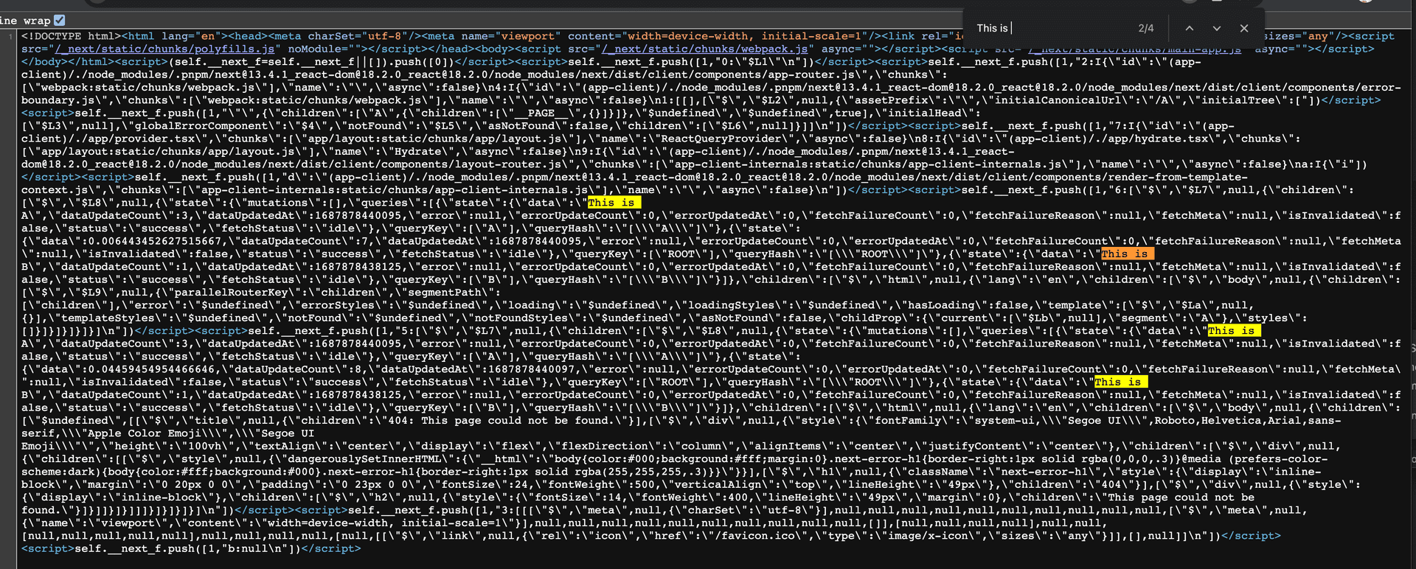Click the 2/4 match counter
The image size is (1416, 569).
(x=1145, y=28)
